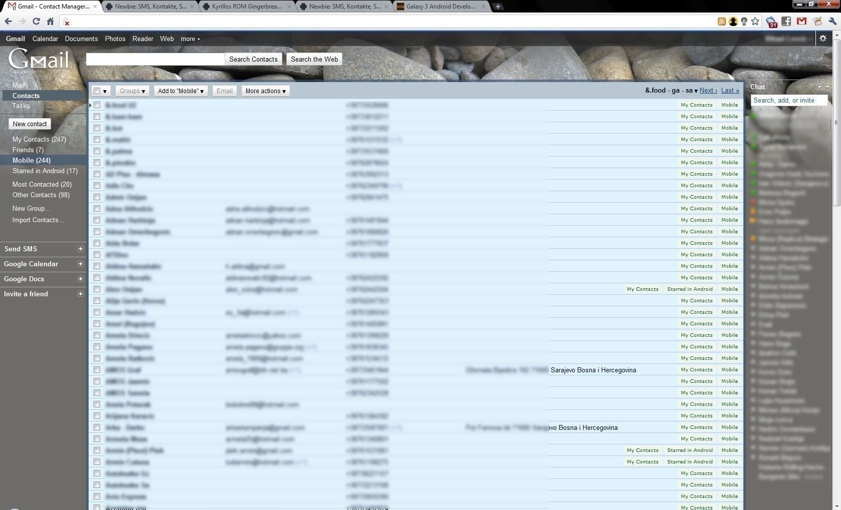Close the Galaxy 3 Android Development tab
841x510 pixels.
pos(483,7)
